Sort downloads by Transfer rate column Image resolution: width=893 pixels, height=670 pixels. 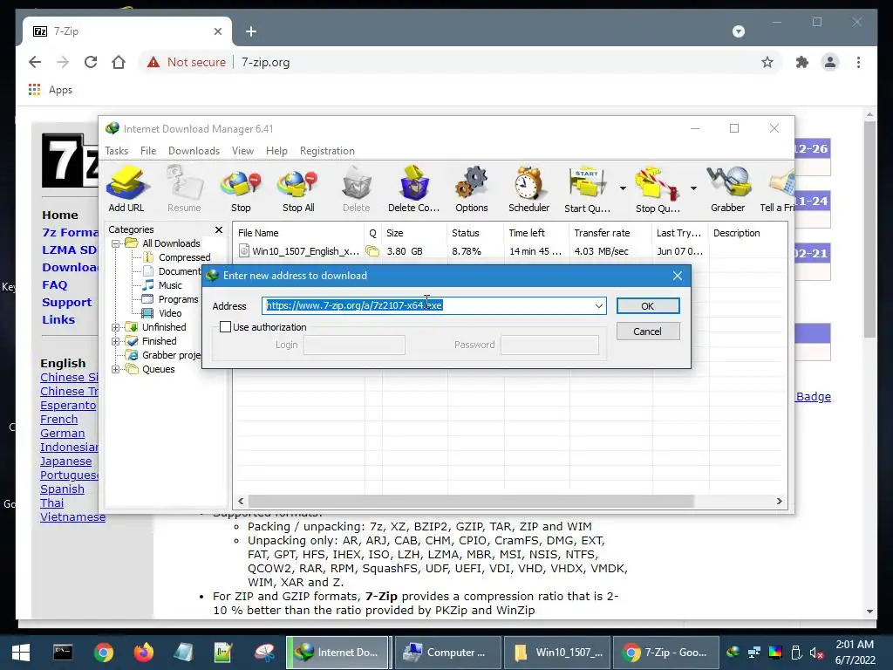[610, 233]
